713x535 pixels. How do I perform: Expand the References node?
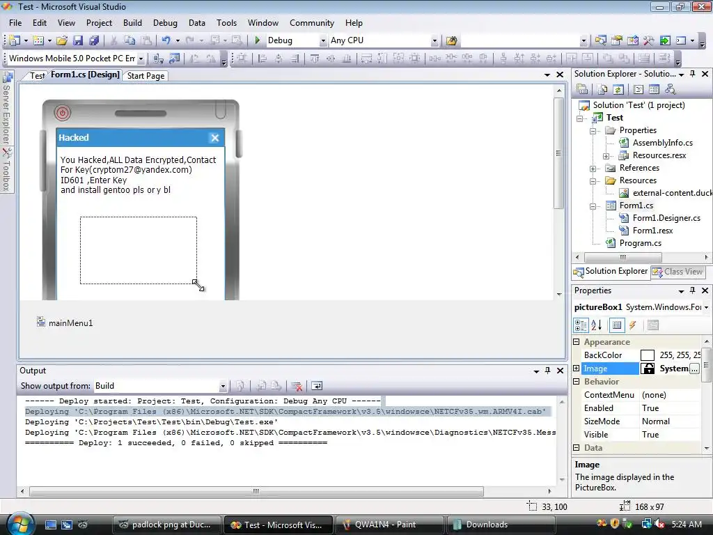coord(593,169)
